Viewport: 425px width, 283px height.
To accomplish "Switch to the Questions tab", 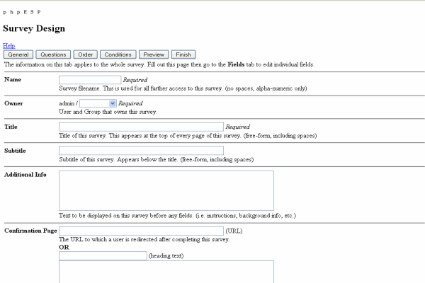I will [53, 54].
